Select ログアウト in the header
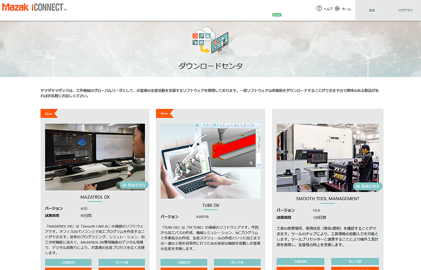 [406, 10]
